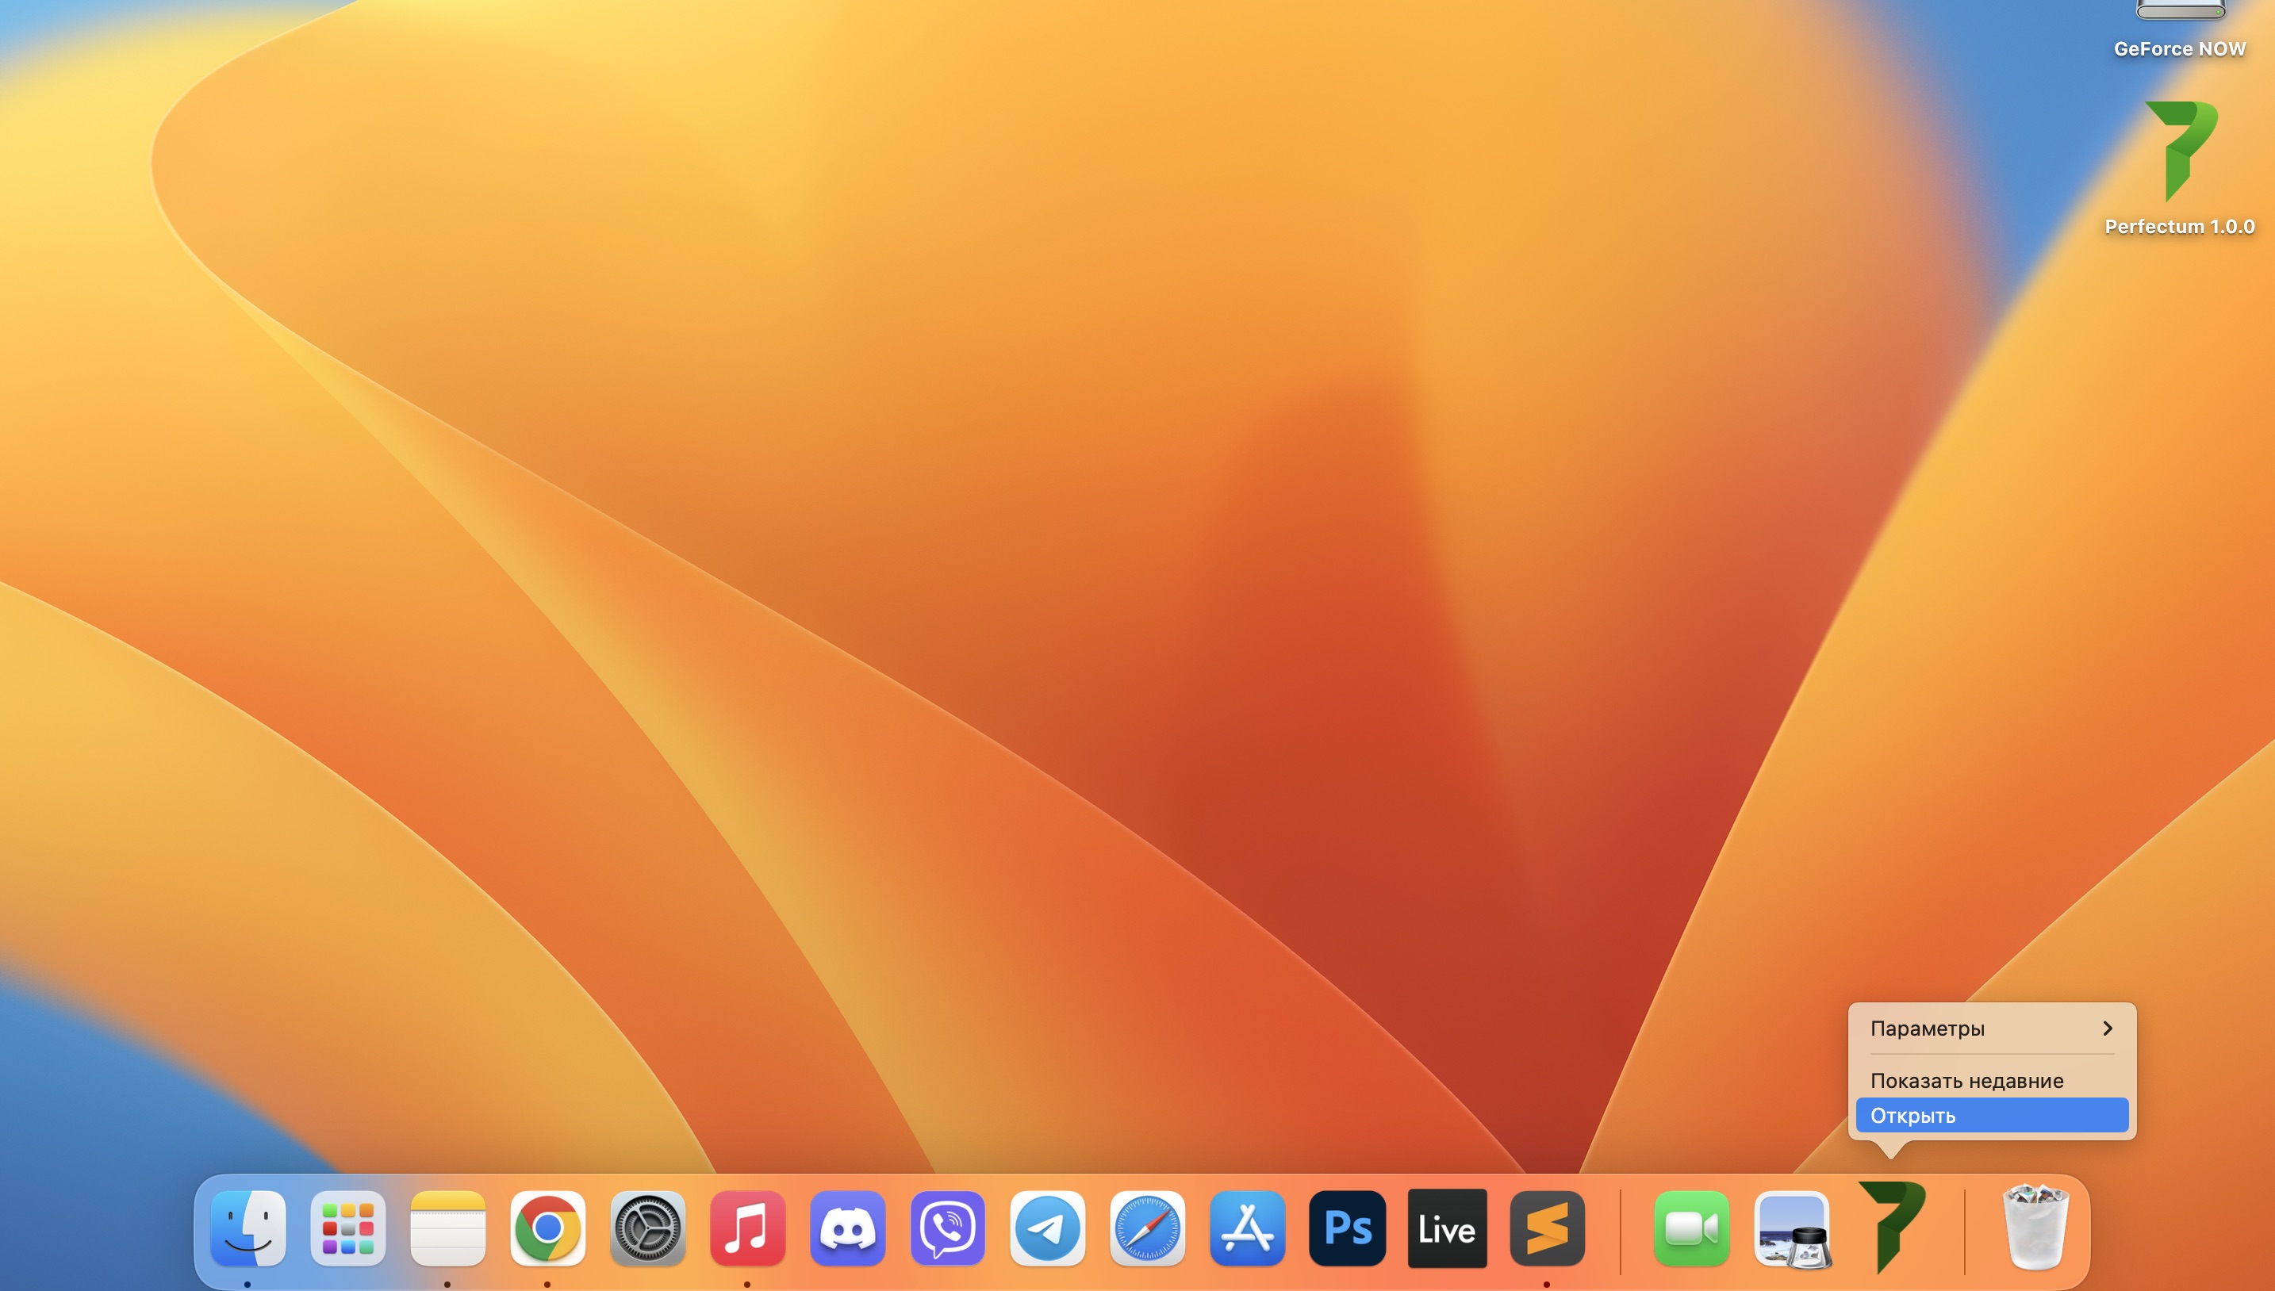Screen dimensions: 2275x1291
Task: Open the App Store icon
Action: click(1247, 1228)
